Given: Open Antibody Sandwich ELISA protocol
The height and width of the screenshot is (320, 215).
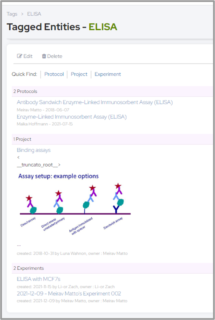Looking at the screenshot, I should (x=95, y=102).
